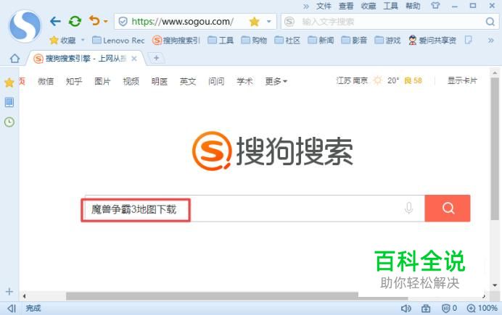
Task: Click the 收藏 favorites star button
Action: coord(62,41)
